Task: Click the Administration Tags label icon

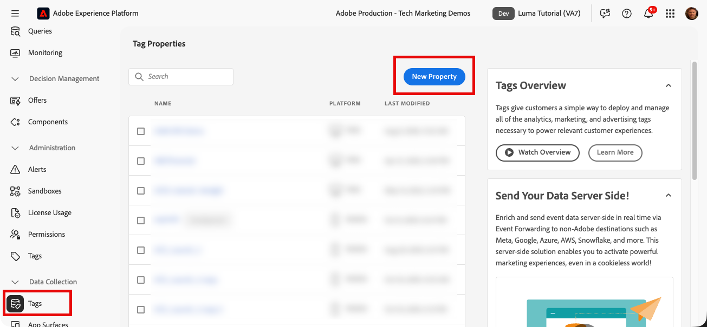Action: pyautogui.click(x=16, y=256)
